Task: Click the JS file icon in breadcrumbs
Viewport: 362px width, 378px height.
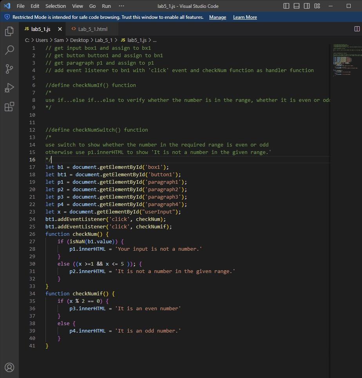Action: tap(123, 40)
